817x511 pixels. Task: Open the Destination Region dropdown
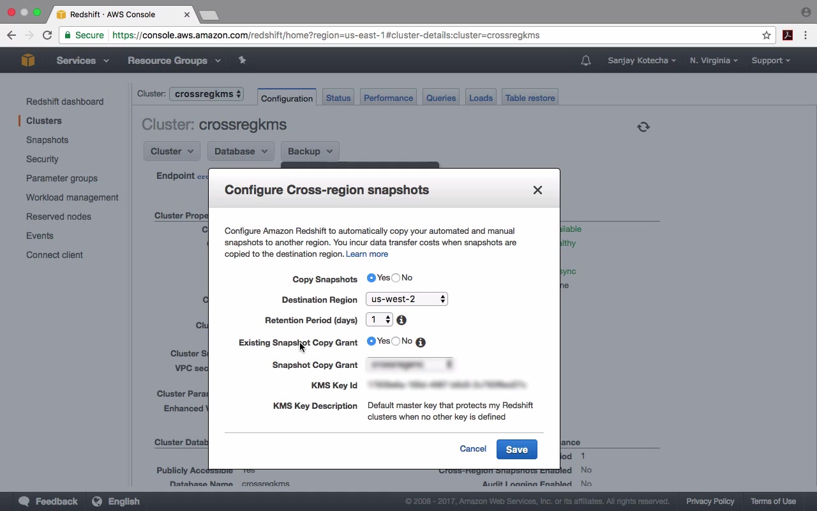(x=407, y=299)
